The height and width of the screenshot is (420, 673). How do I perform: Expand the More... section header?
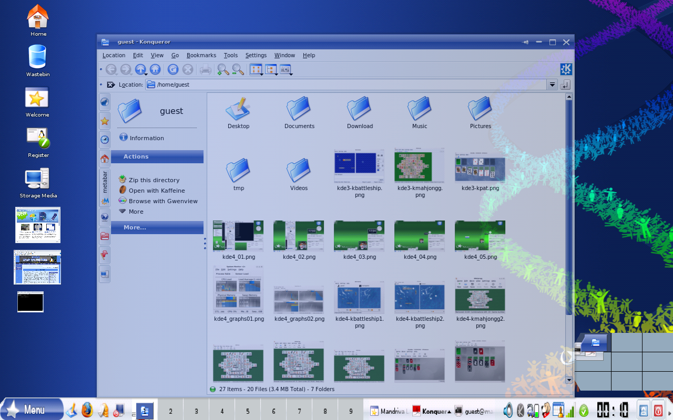157,227
